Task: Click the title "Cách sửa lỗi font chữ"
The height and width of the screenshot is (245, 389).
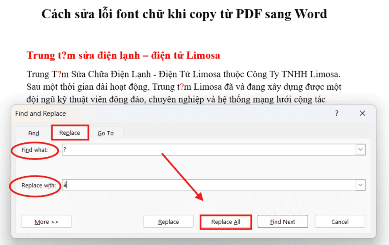Action: [x=102, y=14]
